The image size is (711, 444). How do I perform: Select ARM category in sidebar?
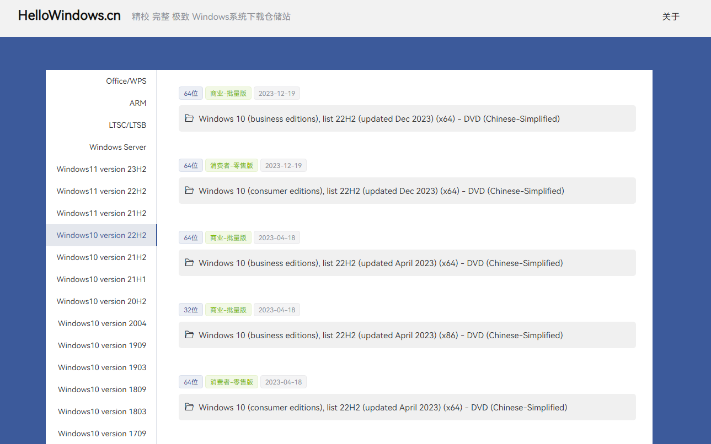pyautogui.click(x=101, y=103)
